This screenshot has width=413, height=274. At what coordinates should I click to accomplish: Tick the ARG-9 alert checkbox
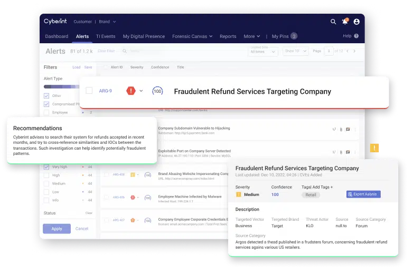coord(89,91)
